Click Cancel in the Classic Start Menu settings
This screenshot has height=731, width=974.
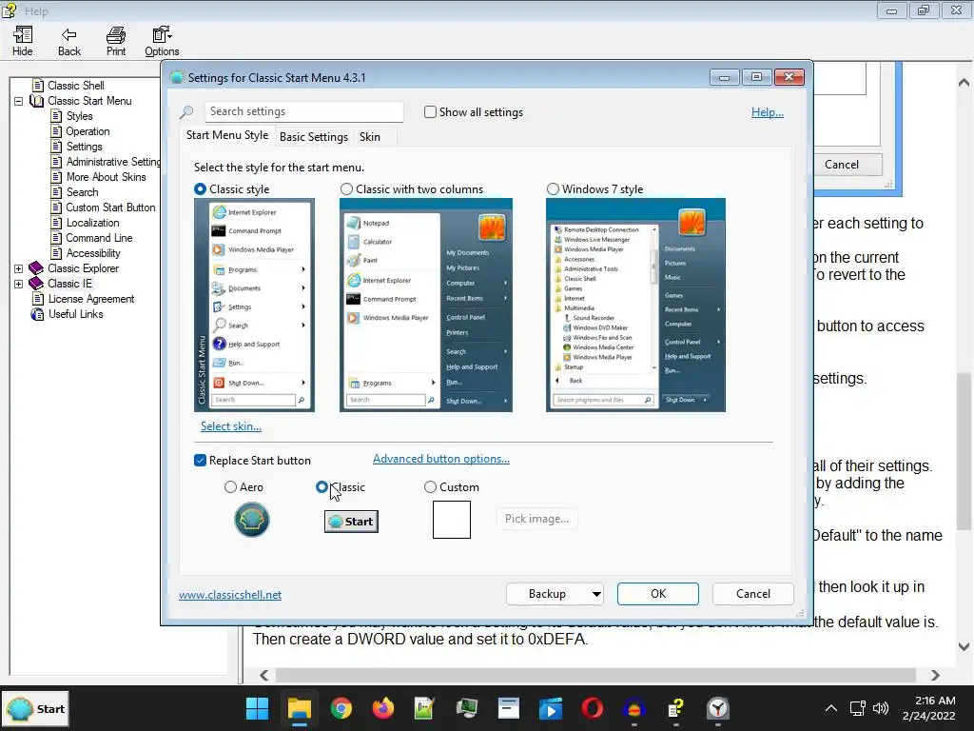pyautogui.click(x=753, y=594)
